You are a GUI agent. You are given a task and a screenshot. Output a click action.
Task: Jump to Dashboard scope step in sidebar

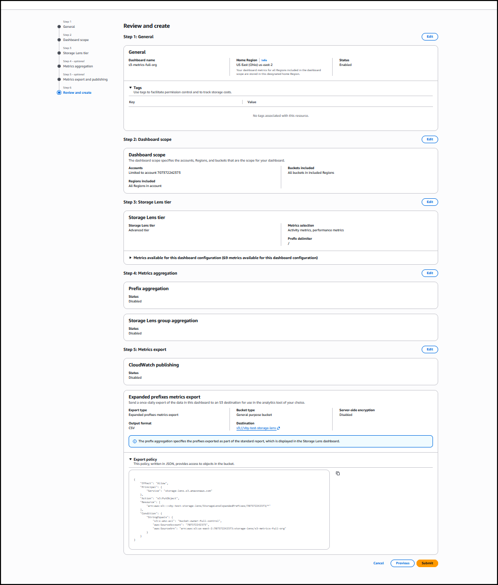pyautogui.click(x=76, y=40)
